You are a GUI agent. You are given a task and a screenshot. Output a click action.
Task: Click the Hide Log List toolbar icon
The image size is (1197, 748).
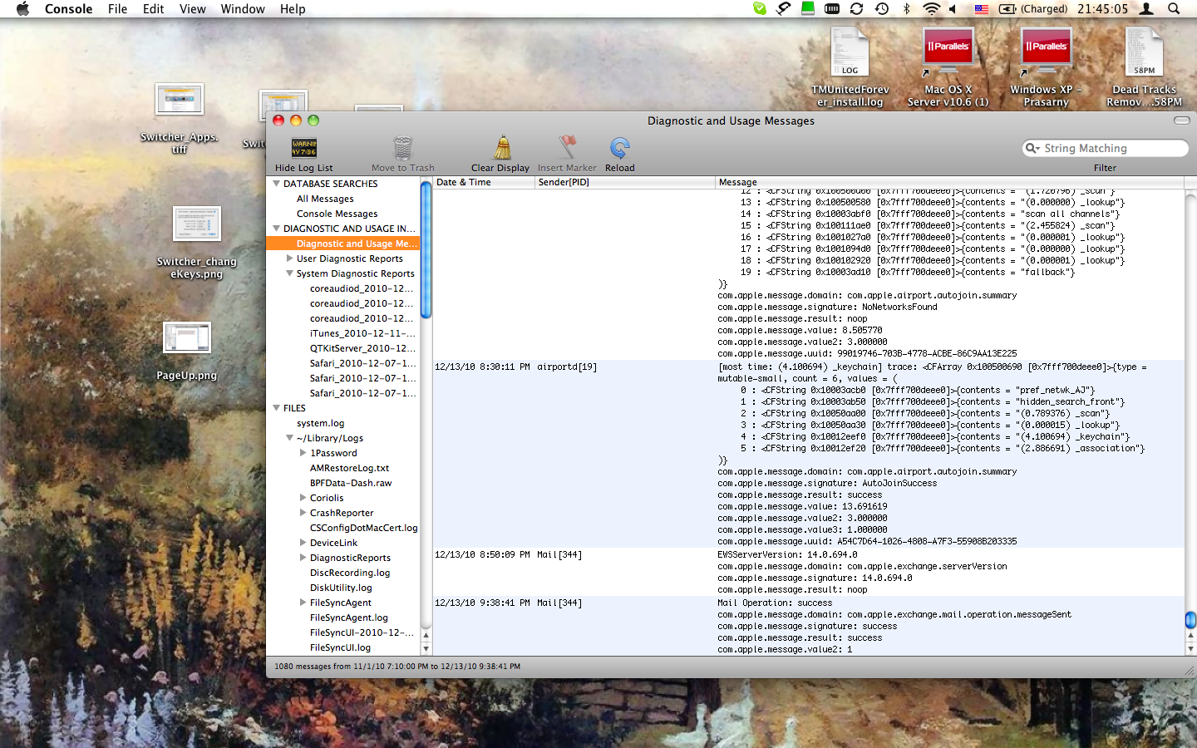(303, 148)
